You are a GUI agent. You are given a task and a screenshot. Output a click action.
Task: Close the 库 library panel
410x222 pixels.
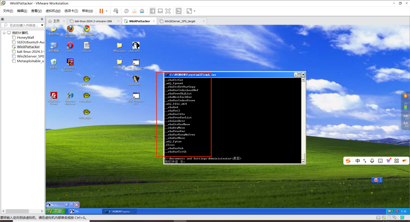(x=42, y=19)
